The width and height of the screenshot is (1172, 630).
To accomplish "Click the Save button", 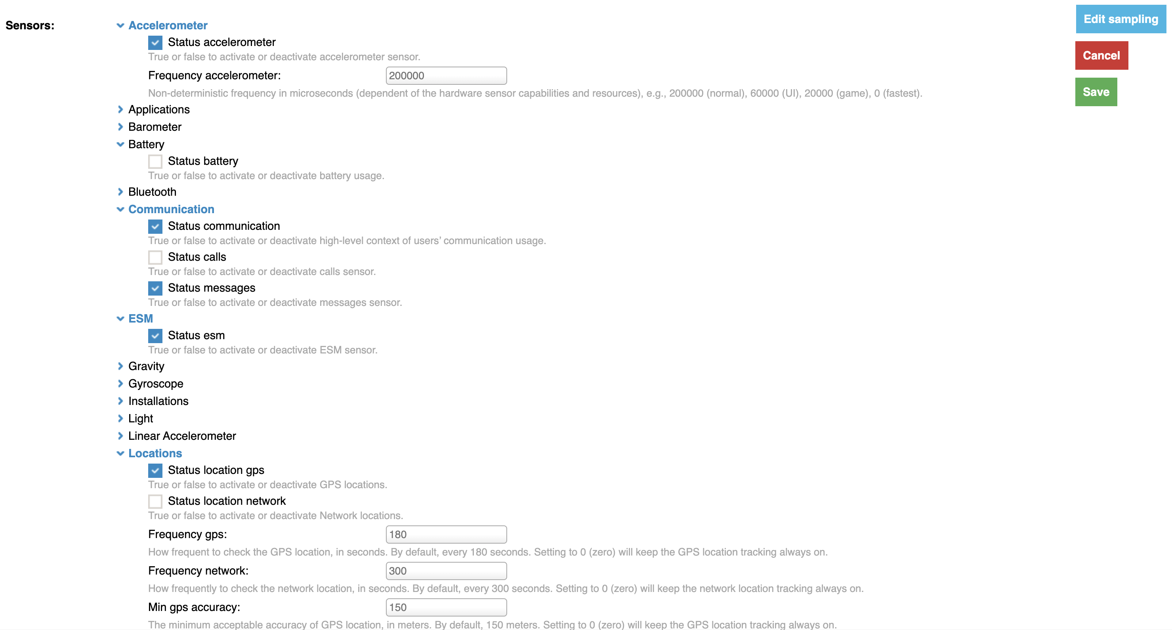I will click(1096, 92).
